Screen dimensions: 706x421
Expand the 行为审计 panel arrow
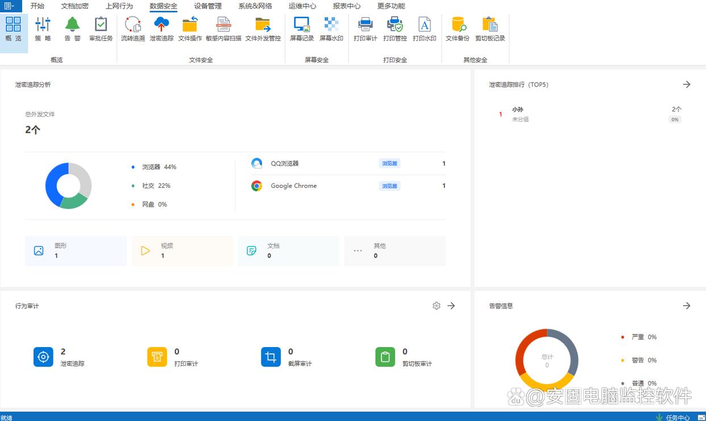(x=451, y=306)
